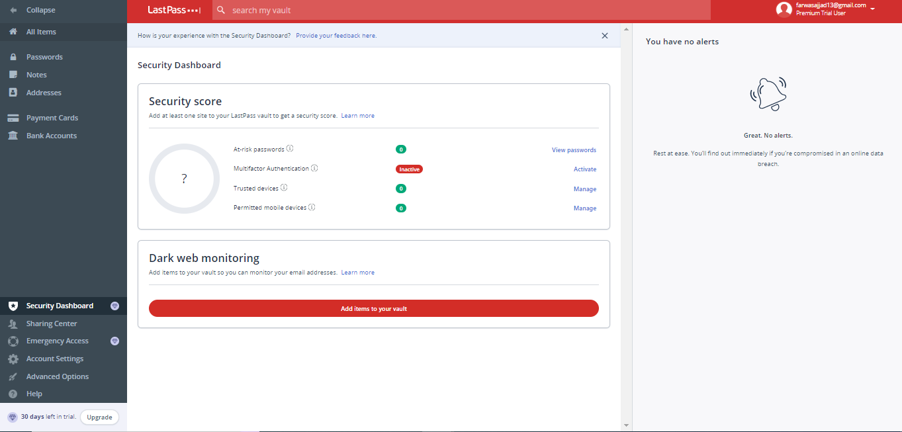Click the Premium Trial User label
This screenshot has height=432, width=902.
click(x=821, y=13)
